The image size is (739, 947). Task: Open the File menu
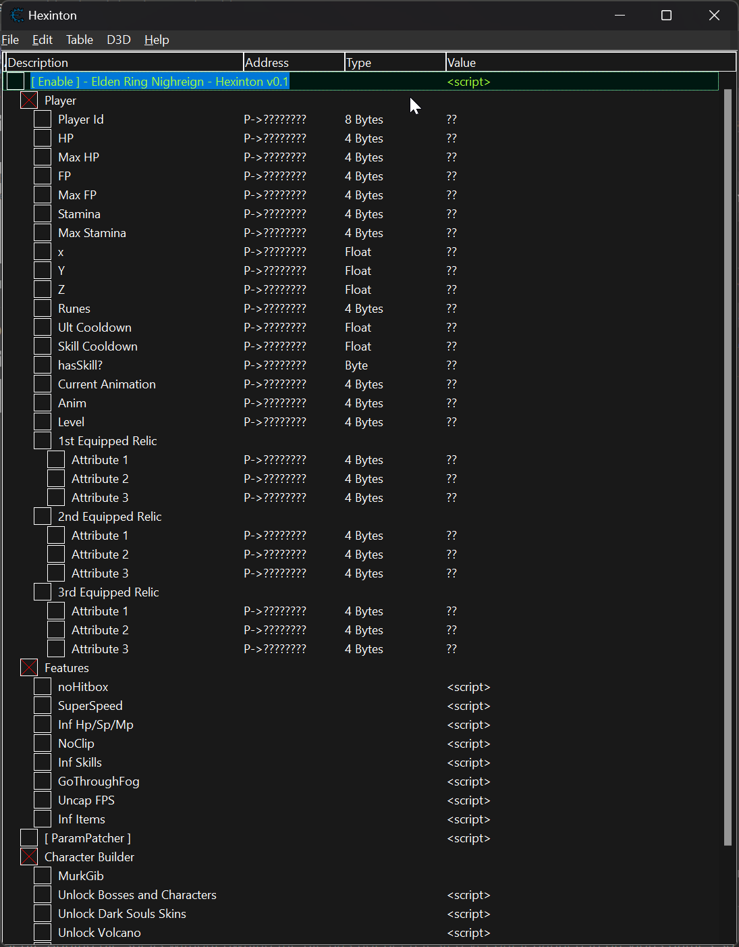(x=10, y=40)
